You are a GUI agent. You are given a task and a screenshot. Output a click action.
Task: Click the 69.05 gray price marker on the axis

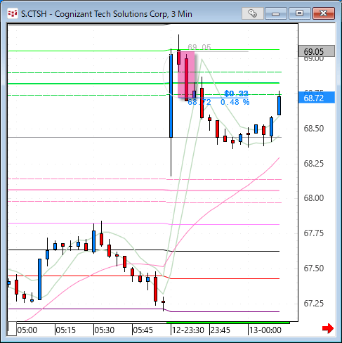coord(317,51)
